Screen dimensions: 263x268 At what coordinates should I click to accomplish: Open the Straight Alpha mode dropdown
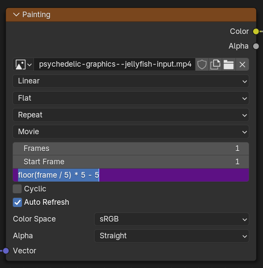[171, 236]
